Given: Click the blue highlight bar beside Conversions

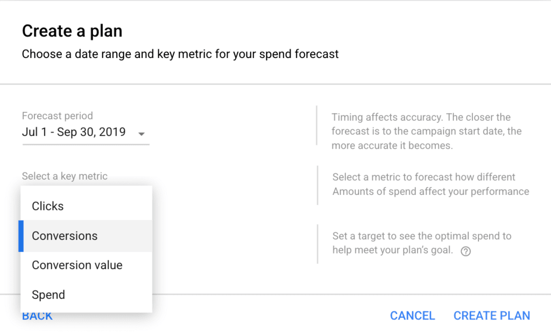Looking at the screenshot, I should [x=21, y=236].
